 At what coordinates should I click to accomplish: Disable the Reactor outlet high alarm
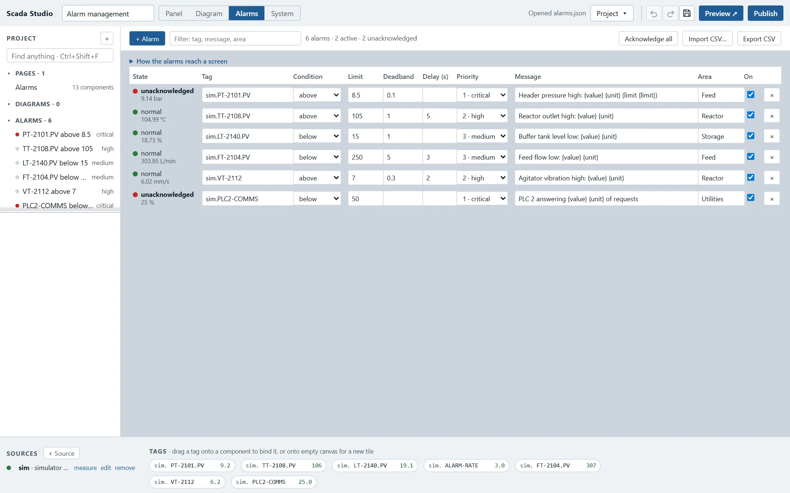751,115
